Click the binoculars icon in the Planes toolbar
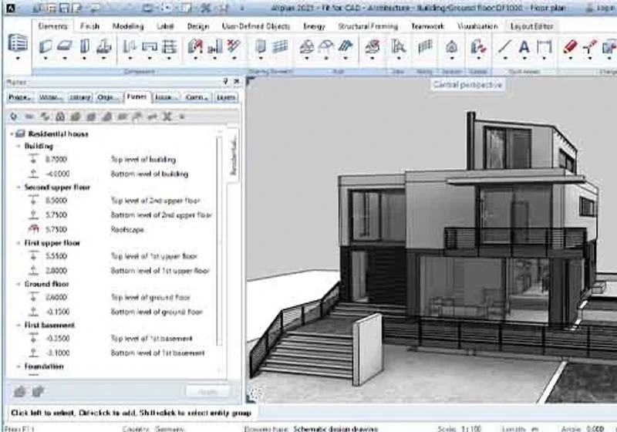 pos(60,116)
